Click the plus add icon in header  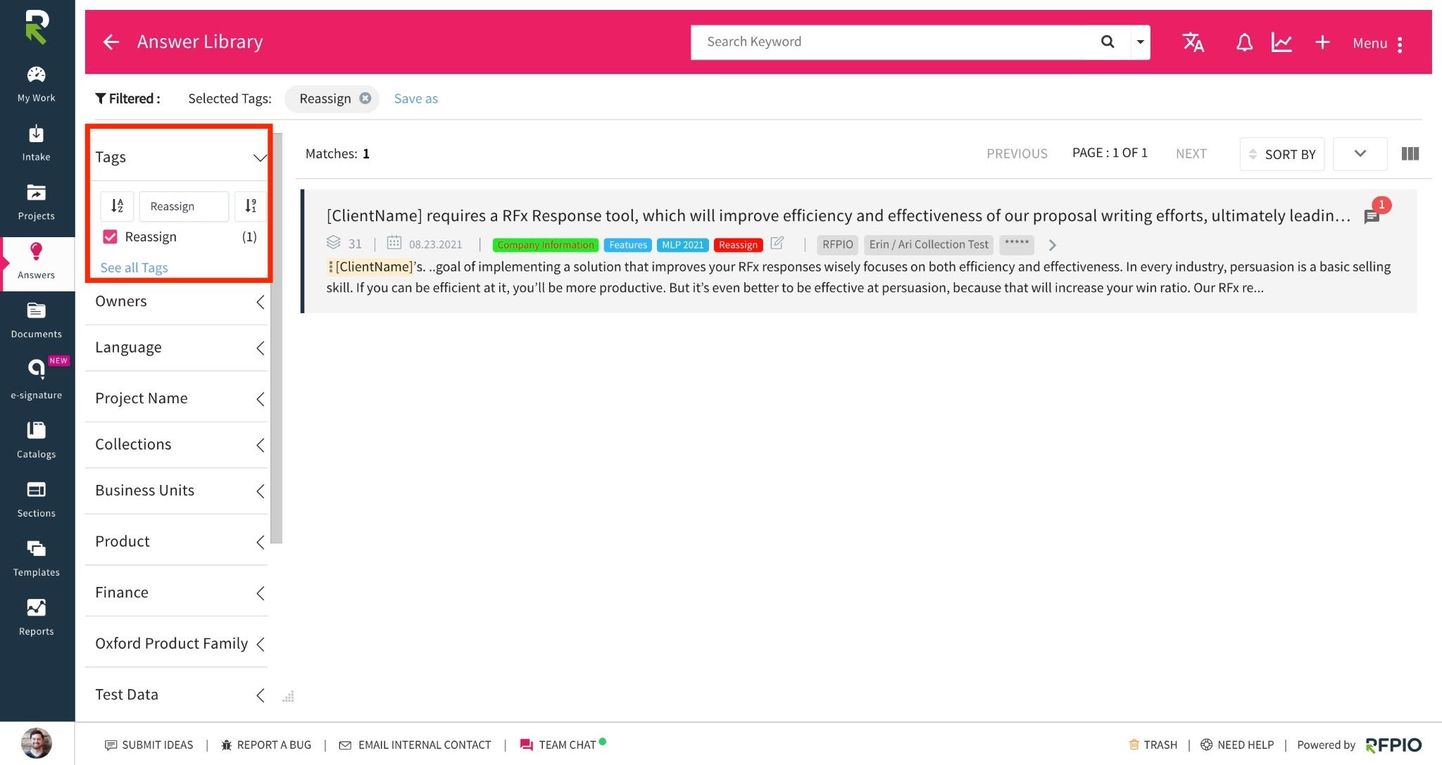[x=1322, y=42]
